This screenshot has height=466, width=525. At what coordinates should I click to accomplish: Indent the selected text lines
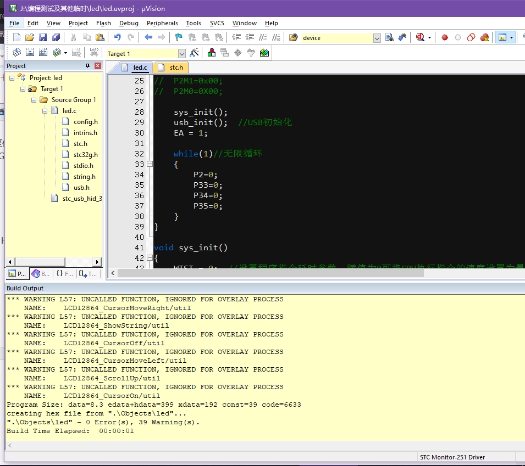(236, 37)
